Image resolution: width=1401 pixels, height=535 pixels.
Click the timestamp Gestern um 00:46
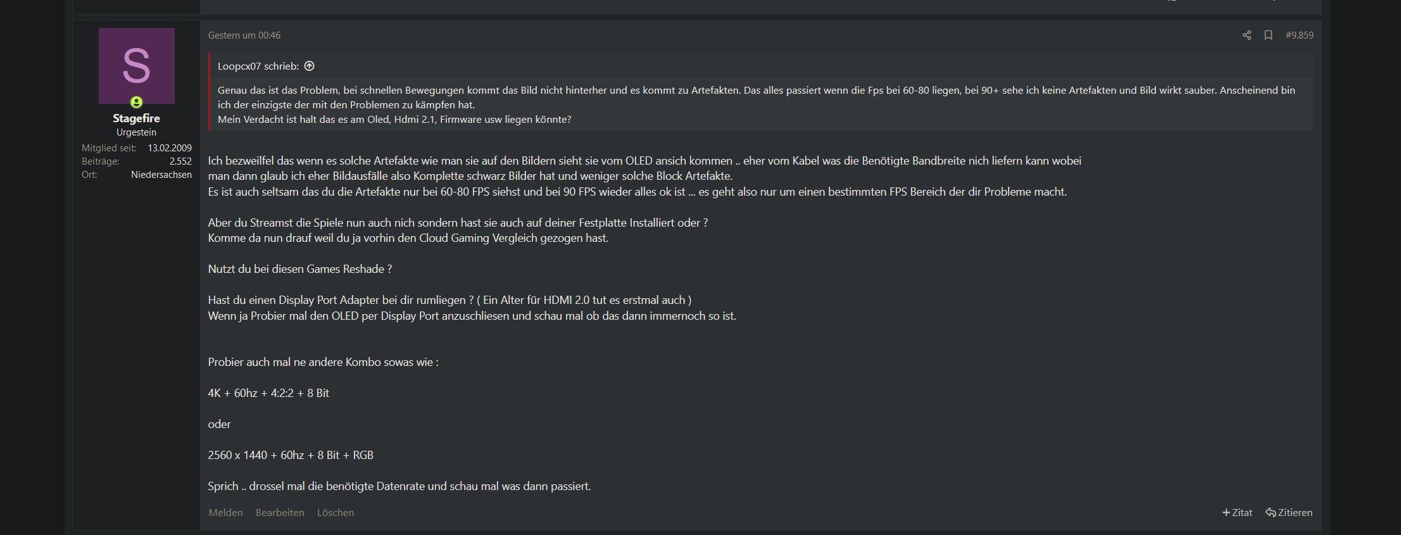[x=244, y=35]
